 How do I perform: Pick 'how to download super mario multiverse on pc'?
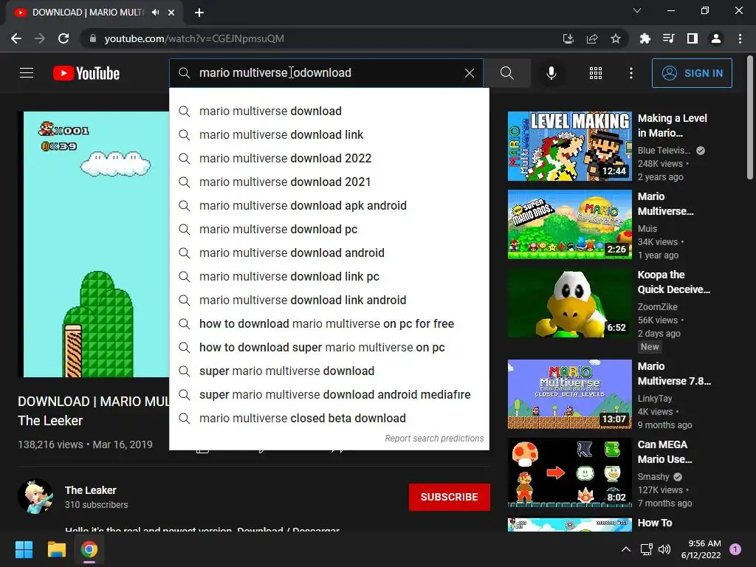329,347
